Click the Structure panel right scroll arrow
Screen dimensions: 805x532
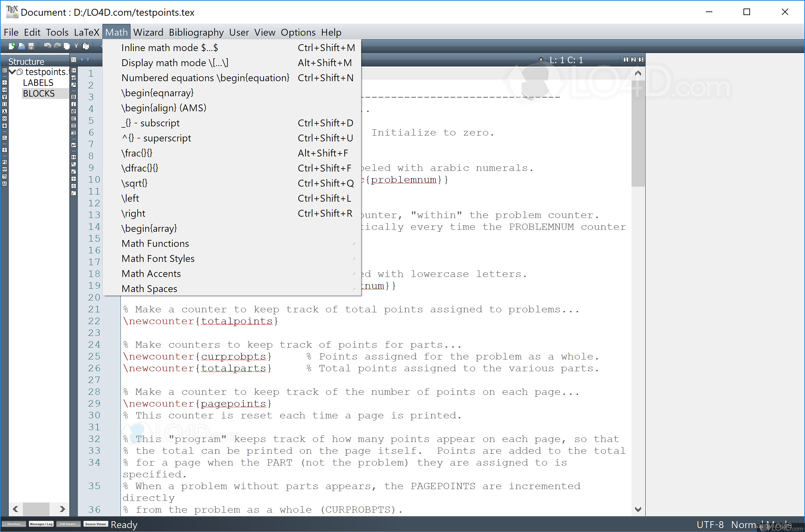click(x=62, y=509)
